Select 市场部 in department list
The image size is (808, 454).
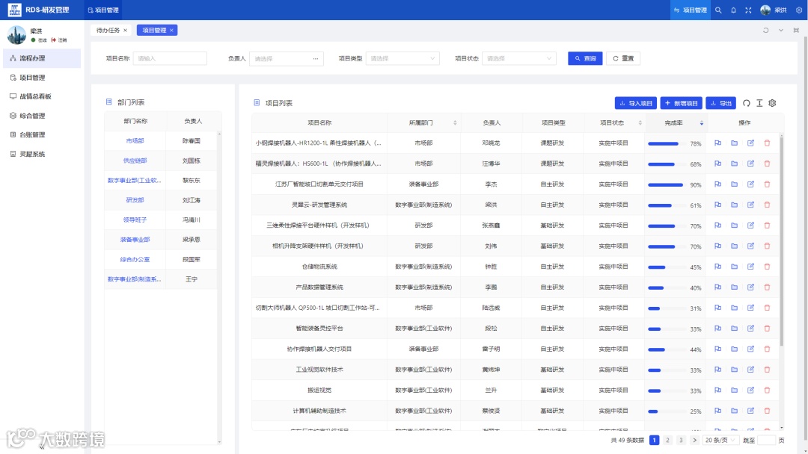135,141
